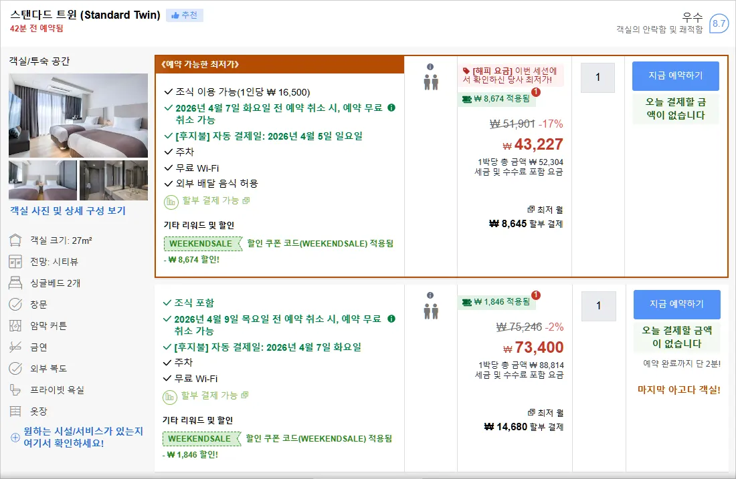Click the plus icon beside 원하는 시설/서비스
736x479 pixels.
(15, 438)
